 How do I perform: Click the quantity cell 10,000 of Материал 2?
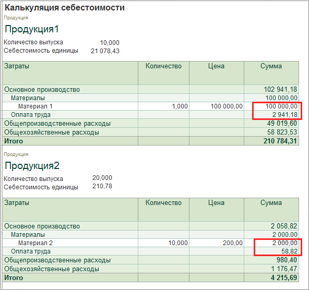pyautogui.click(x=178, y=243)
